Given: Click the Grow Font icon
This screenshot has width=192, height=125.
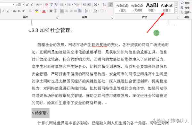Looking at the screenshot, I should (x=27, y=5).
